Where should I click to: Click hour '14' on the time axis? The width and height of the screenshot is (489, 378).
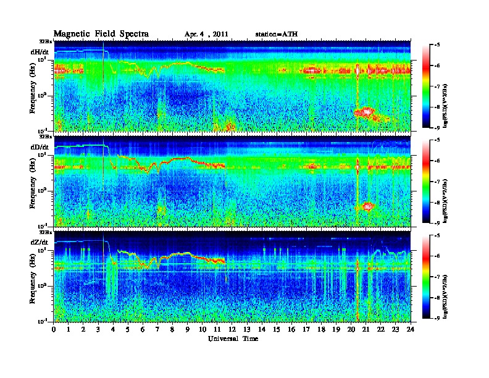click(x=262, y=330)
